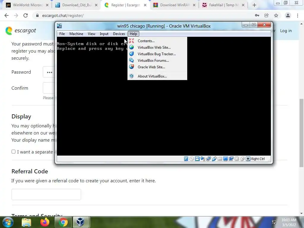Click Chrome's password key icon
The image size is (304, 228).
tap(257, 15)
